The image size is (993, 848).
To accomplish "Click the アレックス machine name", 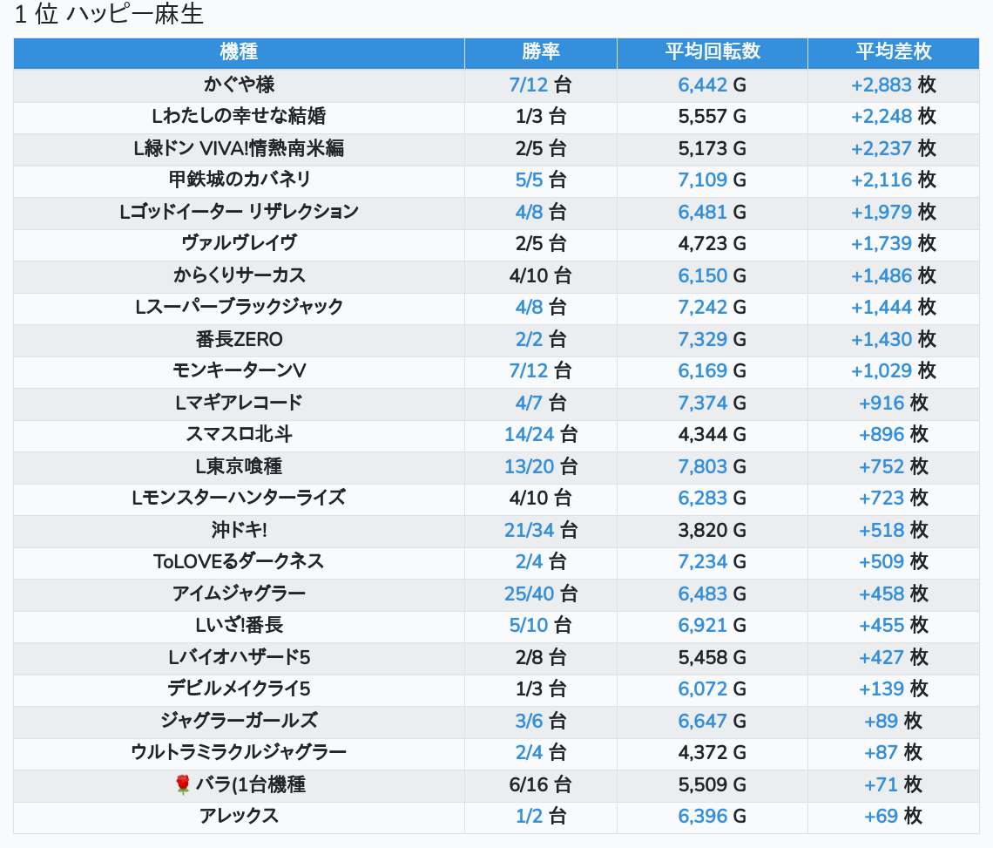I will click(x=240, y=817).
